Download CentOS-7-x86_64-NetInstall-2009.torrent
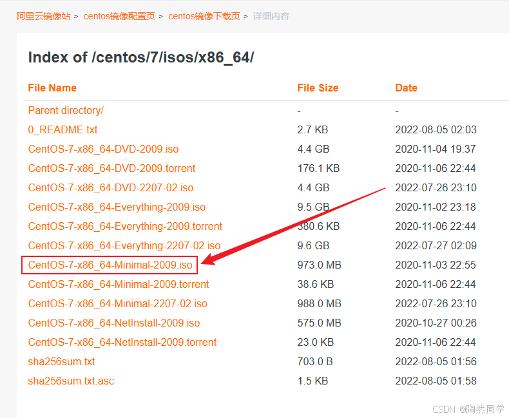 tap(122, 342)
